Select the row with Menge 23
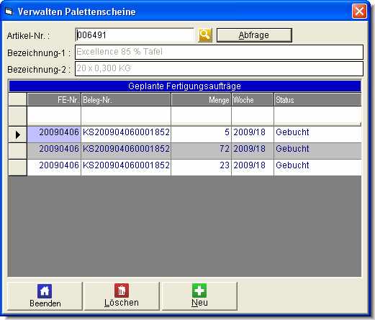This screenshot has height=320, width=375. 194,168
